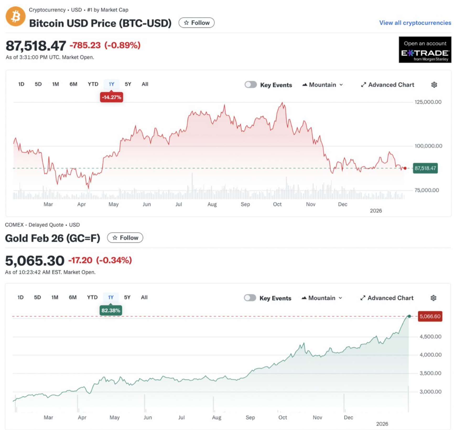Click the green Gold price endpoint dot
Image resolution: width=454 pixels, height=430 pixels.
tap(409, 316)
